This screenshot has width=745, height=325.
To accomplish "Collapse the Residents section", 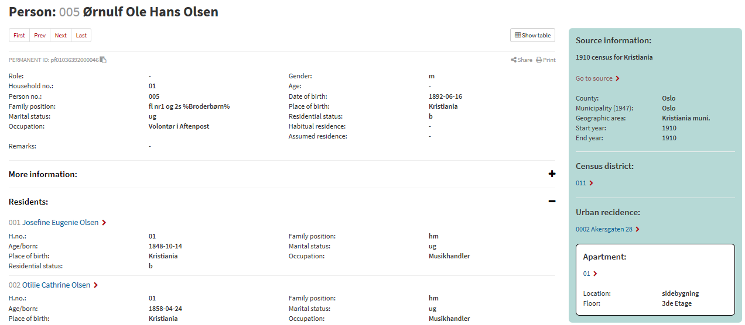I will tap(551, 202).
